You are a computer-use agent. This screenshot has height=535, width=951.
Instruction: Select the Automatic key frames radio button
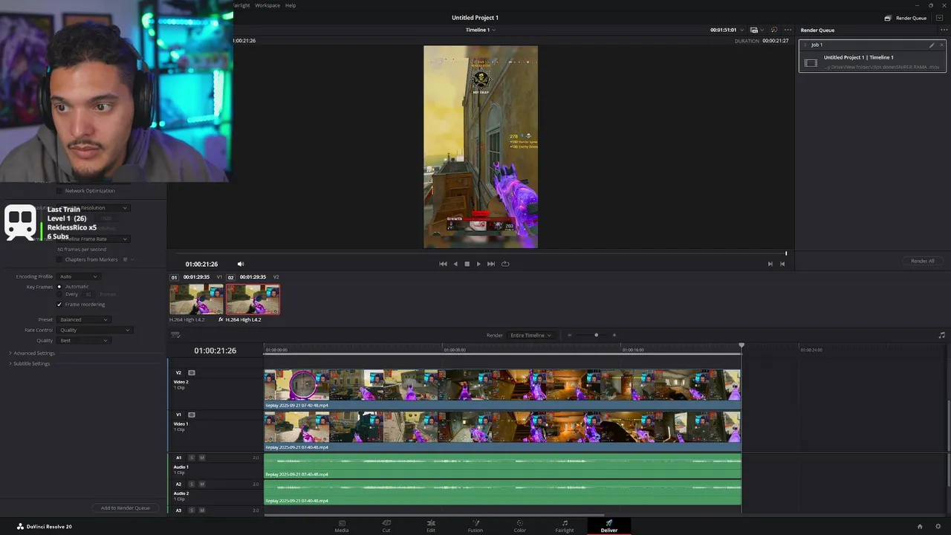coord(59,287)
